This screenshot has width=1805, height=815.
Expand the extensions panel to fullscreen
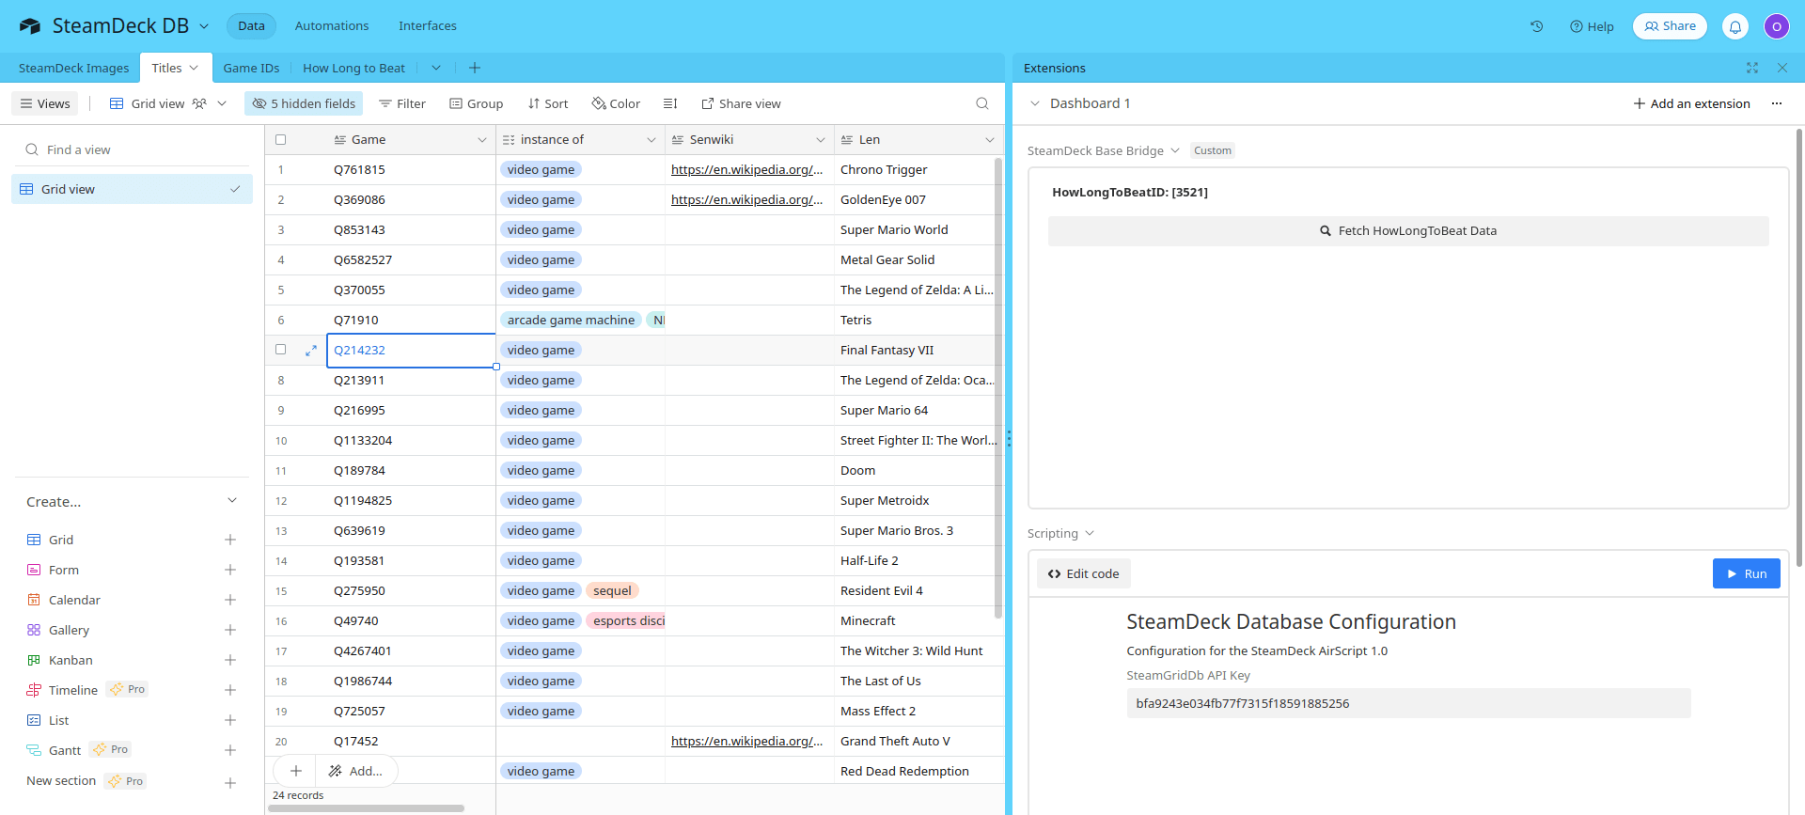point(1752,68)
